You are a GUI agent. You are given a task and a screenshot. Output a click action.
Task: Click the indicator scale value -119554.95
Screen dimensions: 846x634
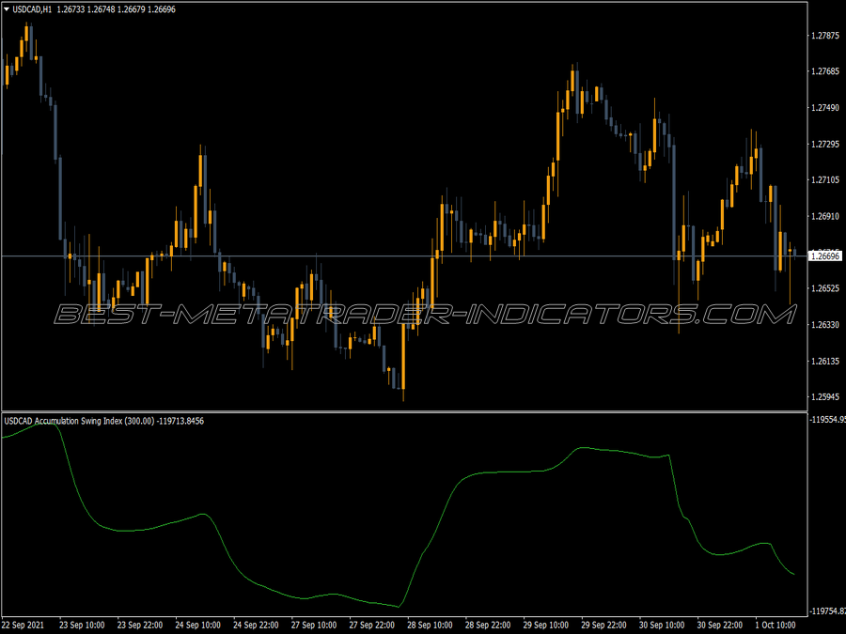tap(827, 420)
